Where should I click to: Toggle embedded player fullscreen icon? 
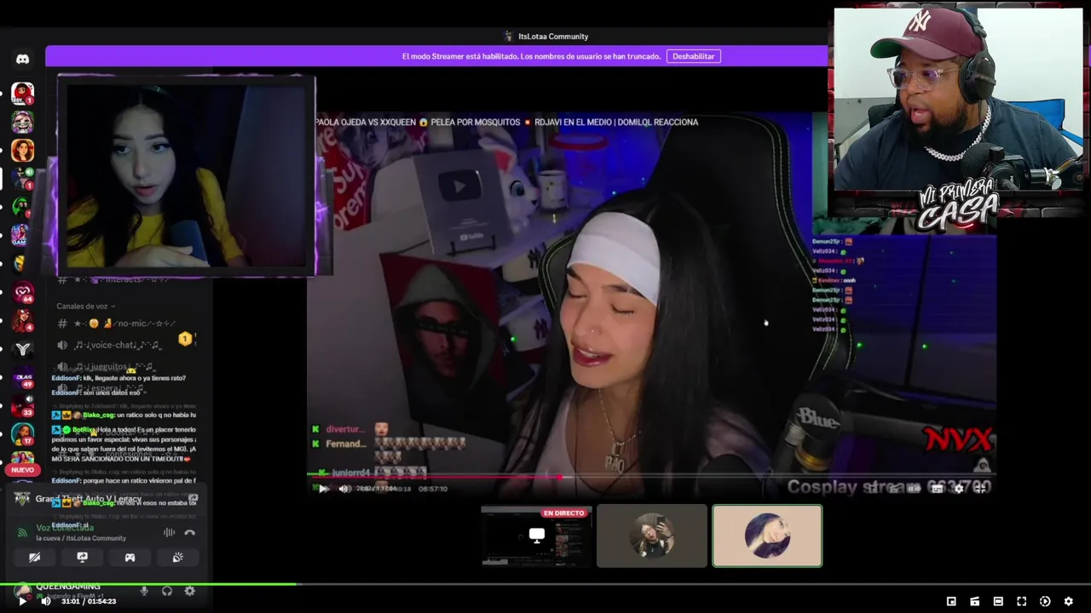(x=981, y=489)
